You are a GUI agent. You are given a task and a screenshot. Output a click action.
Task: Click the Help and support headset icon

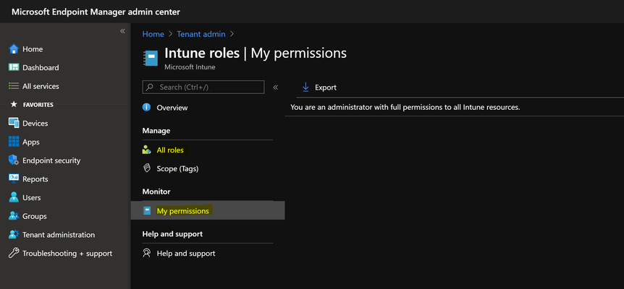pyautogui.click(x=146, y=253)
